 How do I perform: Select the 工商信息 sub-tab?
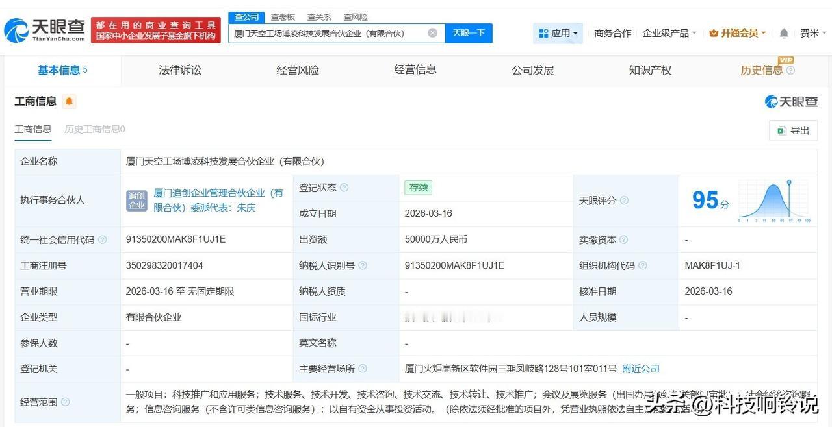pos(33,129)
